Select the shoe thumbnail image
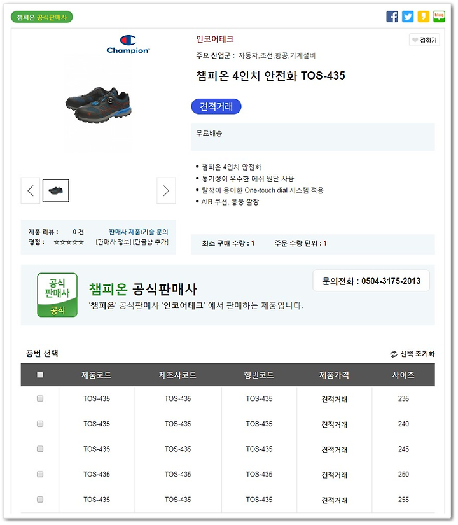The height and width of the screenshot is (525, 458). 55,190
